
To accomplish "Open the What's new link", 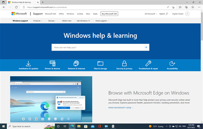I will tap(67, 21).
